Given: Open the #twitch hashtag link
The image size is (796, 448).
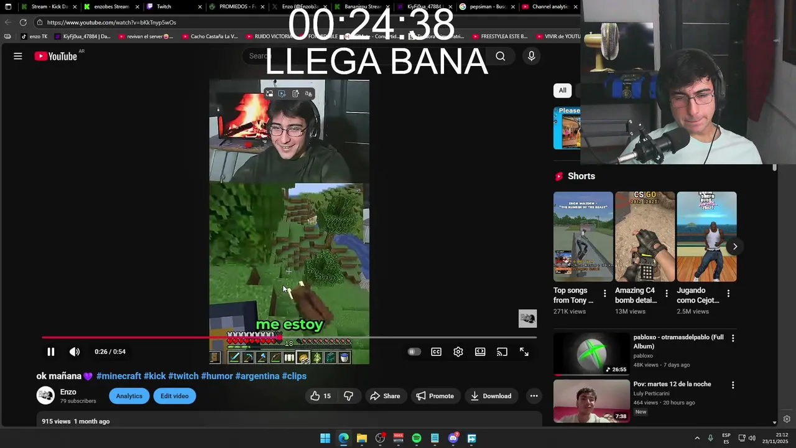Looking at the screenshot, I should coord(183,376).
